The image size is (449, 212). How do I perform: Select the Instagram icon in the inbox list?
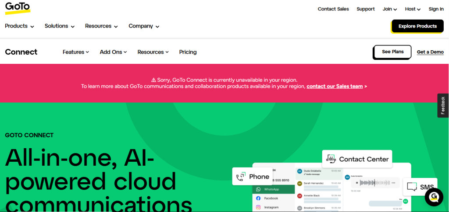259,207
